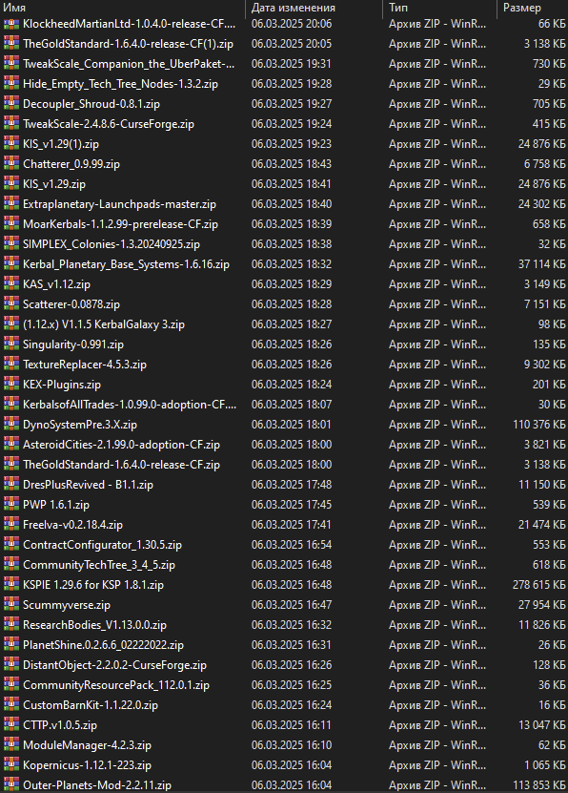The height and width of the screenshot is (793, 568).
Task: Select the icon beside TextureReplacer-4.5.3.zip
Action: click(x=11, y=365)
